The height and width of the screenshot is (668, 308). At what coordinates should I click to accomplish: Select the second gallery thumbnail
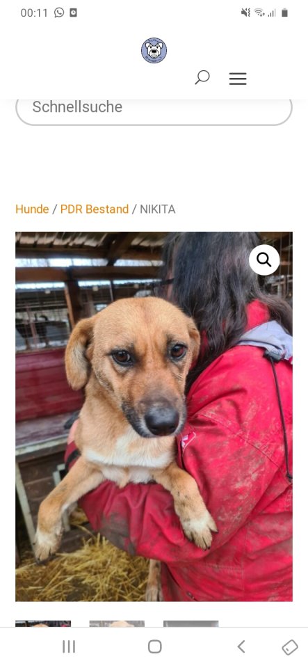tap(117, 623)
